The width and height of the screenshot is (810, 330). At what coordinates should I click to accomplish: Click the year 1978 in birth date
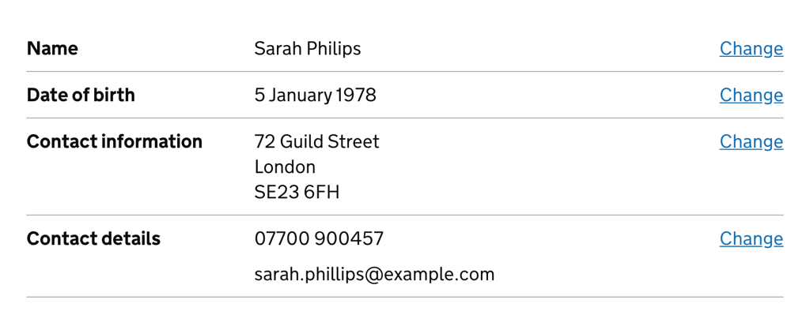tap(356, 96)
